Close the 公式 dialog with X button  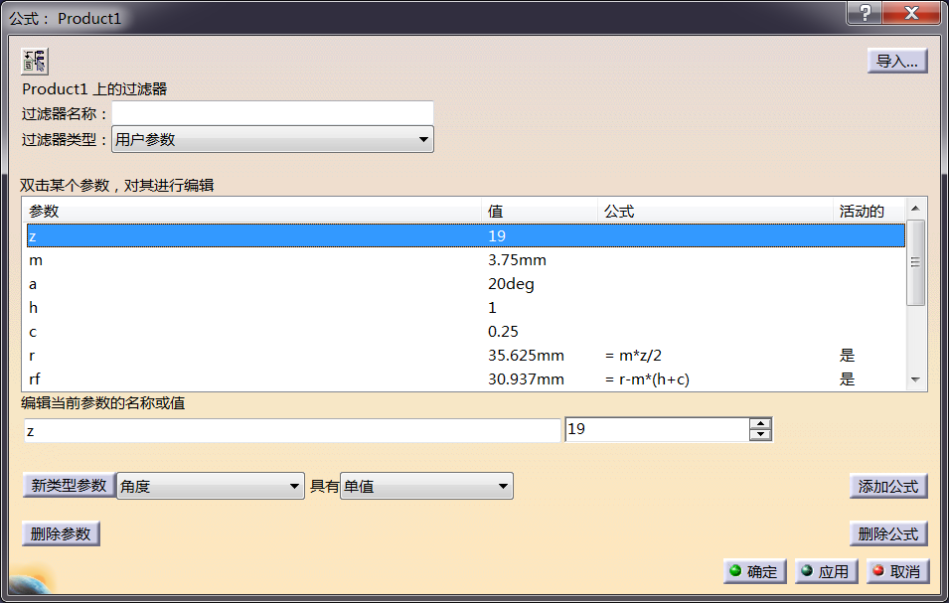[911, 12]
